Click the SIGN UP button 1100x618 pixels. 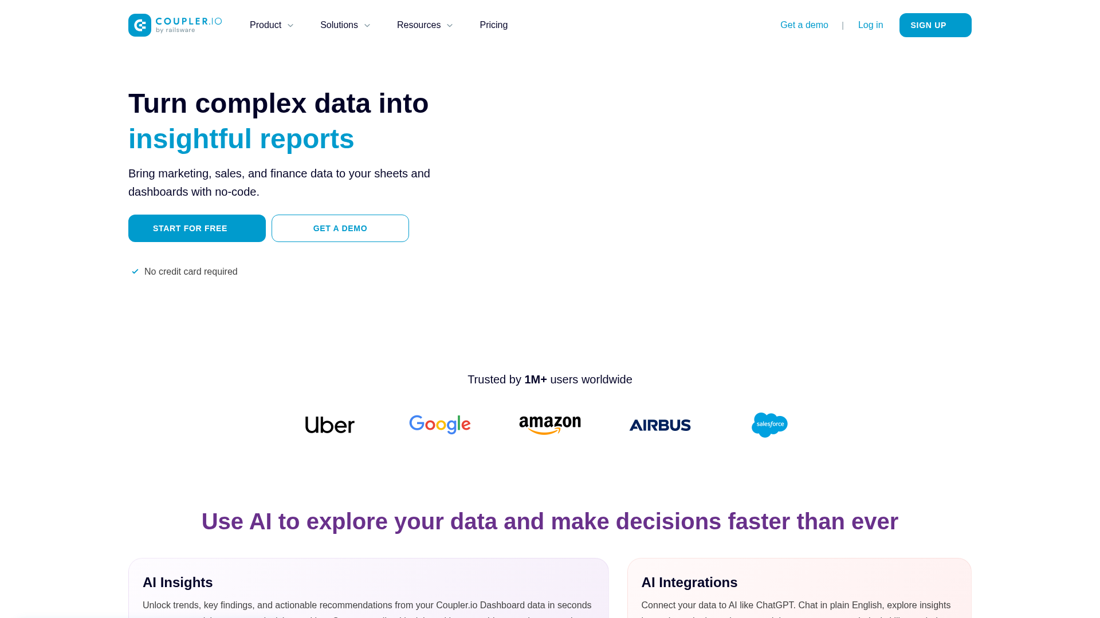coord(935,25)
